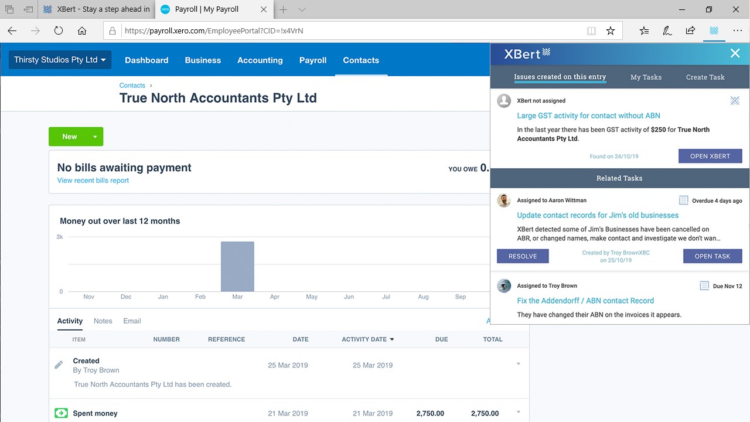750x422 pixels.
Task: Click the green Spent money transaction icon
Action: (61, 413)
